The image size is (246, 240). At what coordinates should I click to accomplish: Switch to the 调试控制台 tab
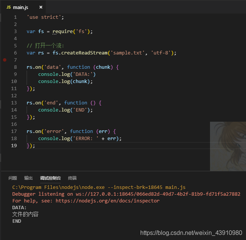tap(50, 178)
